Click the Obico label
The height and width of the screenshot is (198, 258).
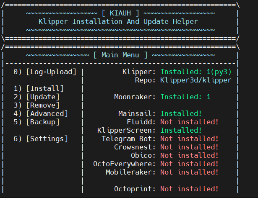pos(143,155)
